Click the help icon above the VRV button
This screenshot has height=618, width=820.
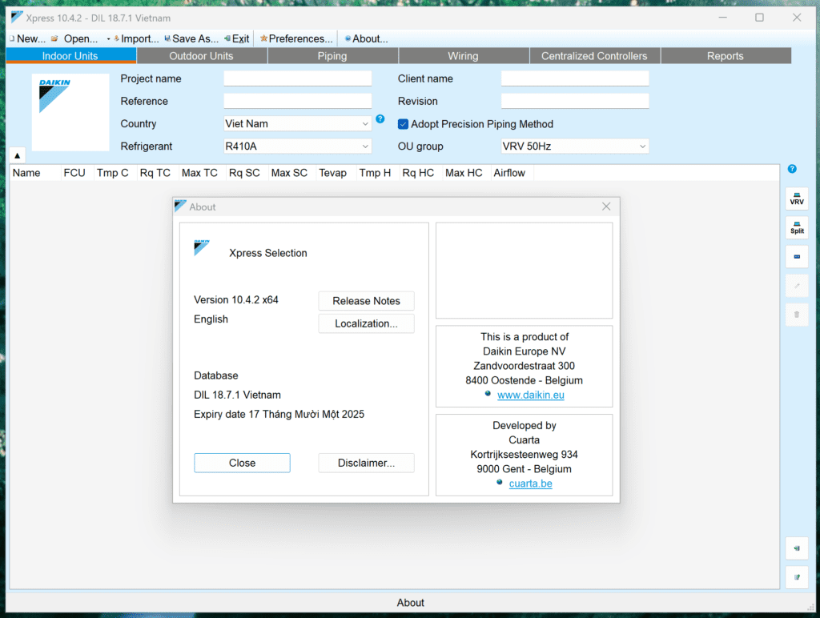coord(792,169)
